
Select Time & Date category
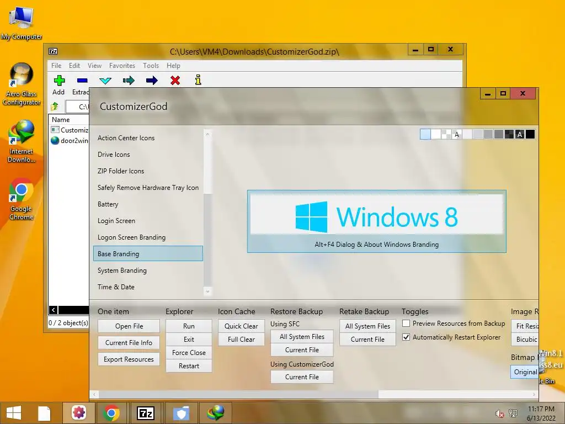pyautogui.click(x=148, y=287)
